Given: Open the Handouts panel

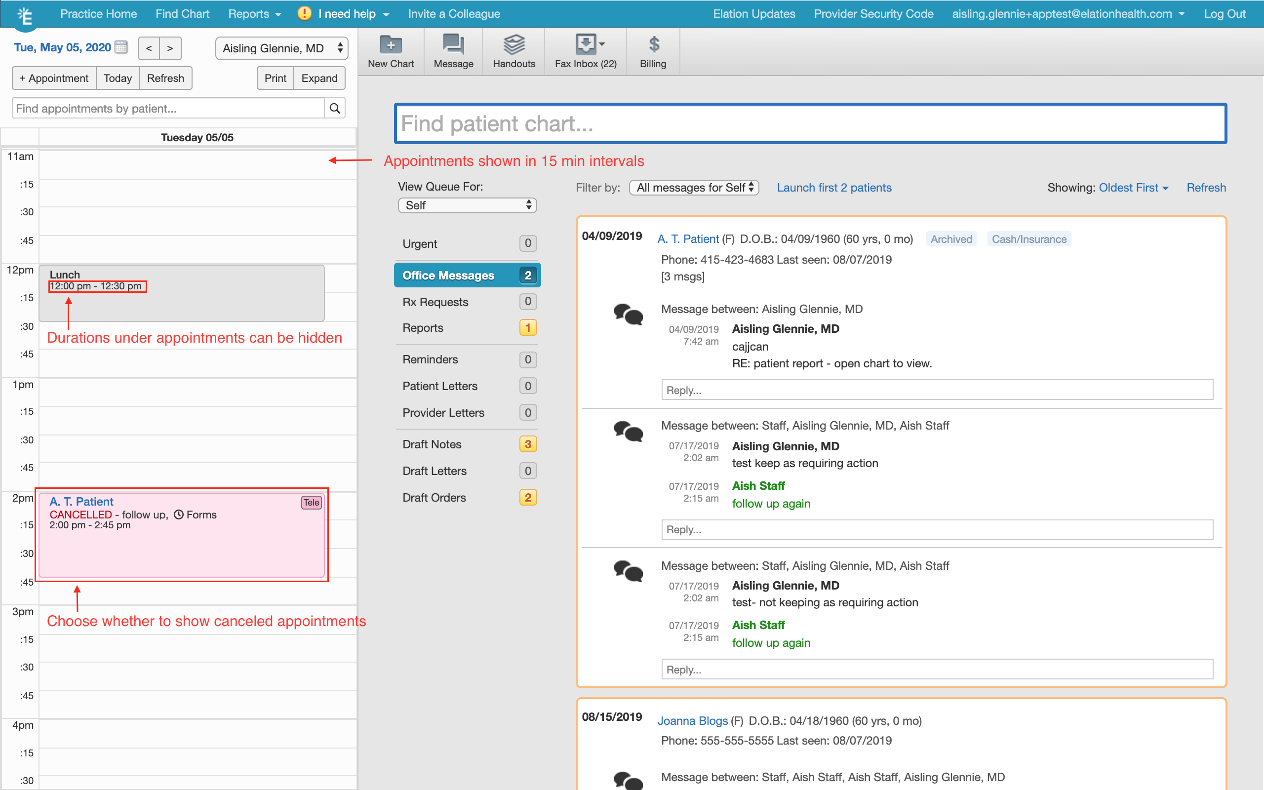Looking at the screenshot, I should click(514, 50).
